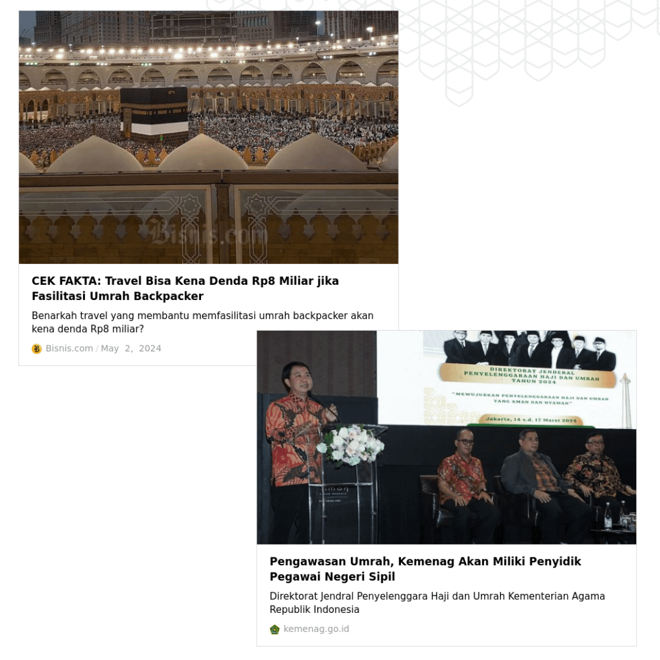660x660 pixels.
Task: Open the CEK FAKTA Umrah Backpacker headline
Action: (x=185, y=288)
